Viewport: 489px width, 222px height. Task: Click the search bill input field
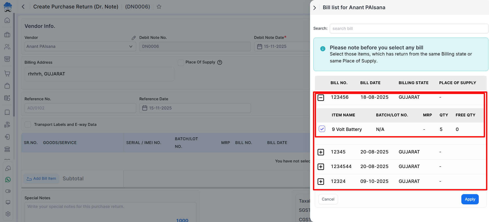coord(409,29)
